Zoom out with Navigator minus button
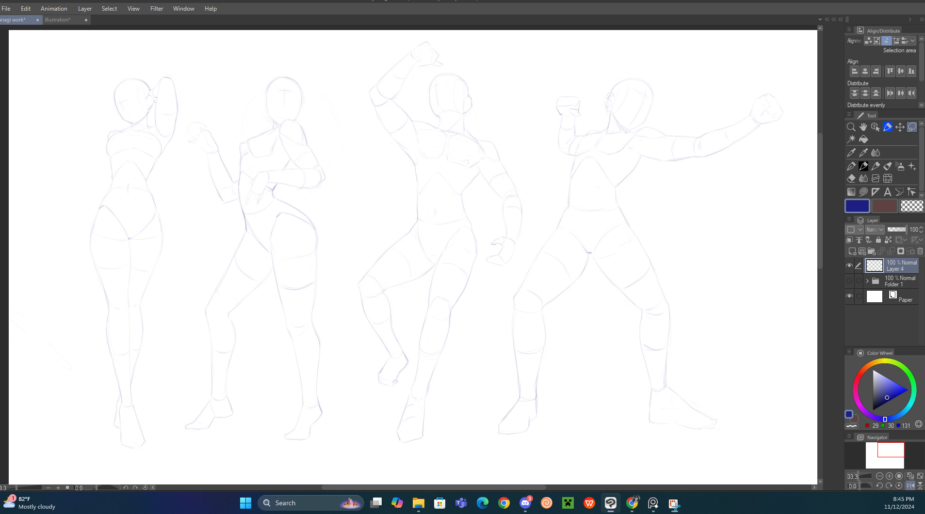 point(879,476)
